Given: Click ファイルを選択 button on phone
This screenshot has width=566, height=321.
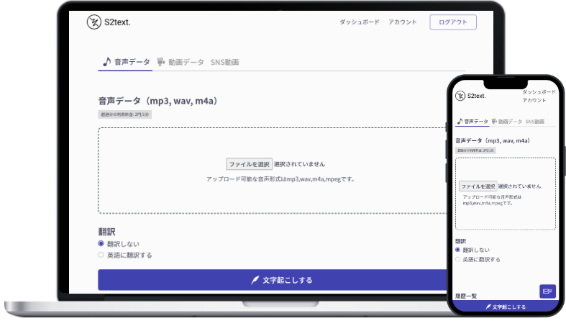Looking at the screenshot, I should [478, 186].
